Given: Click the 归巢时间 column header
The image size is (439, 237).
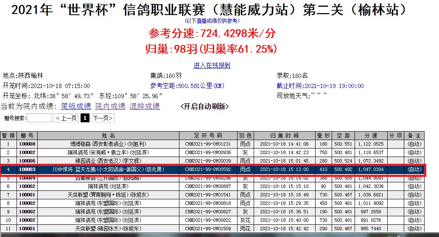Looking at the screenshot, I should (x=285, y=135).
